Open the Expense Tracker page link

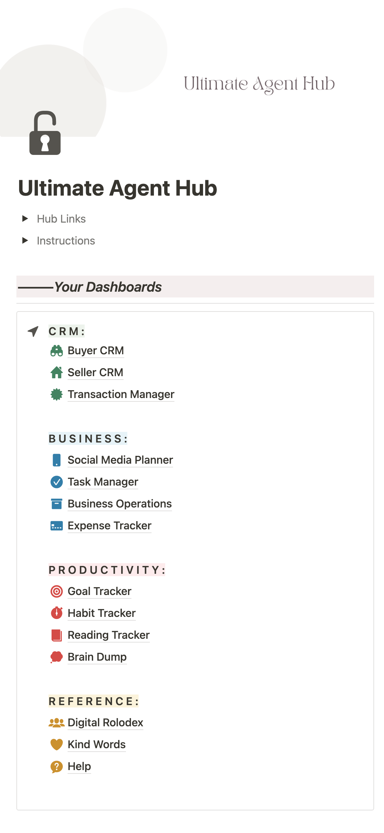pos(109,526)
